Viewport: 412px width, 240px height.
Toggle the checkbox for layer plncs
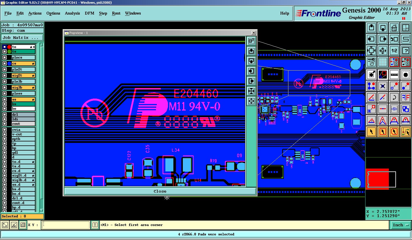tap(4, 57)
